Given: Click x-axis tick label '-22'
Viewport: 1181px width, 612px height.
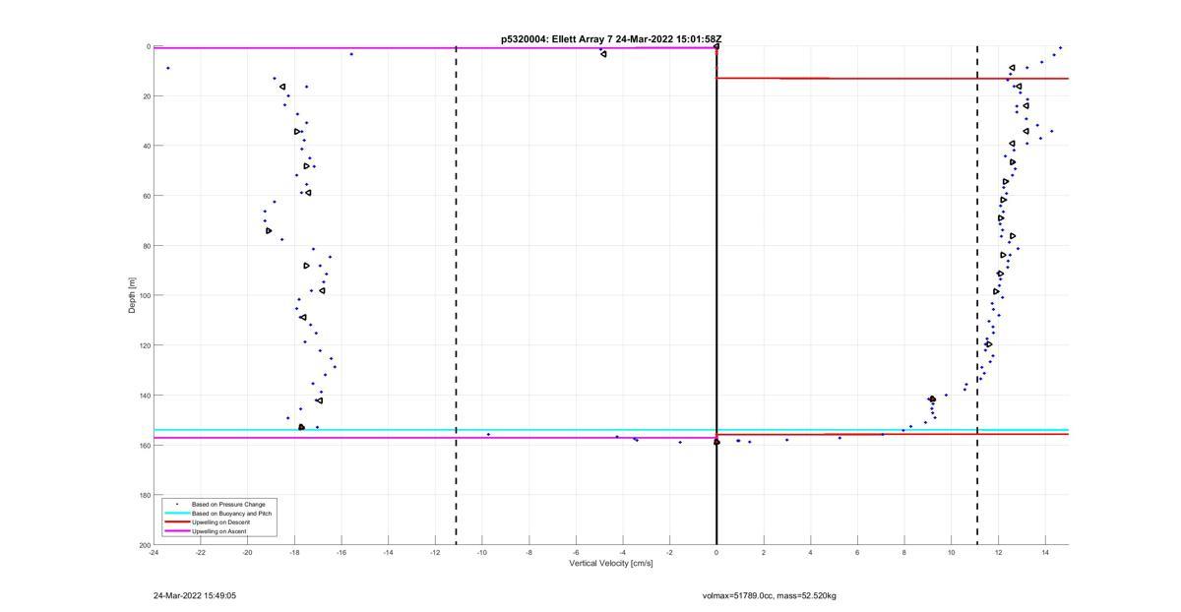Looking at the screenshot, I should (x=201, y=553).
